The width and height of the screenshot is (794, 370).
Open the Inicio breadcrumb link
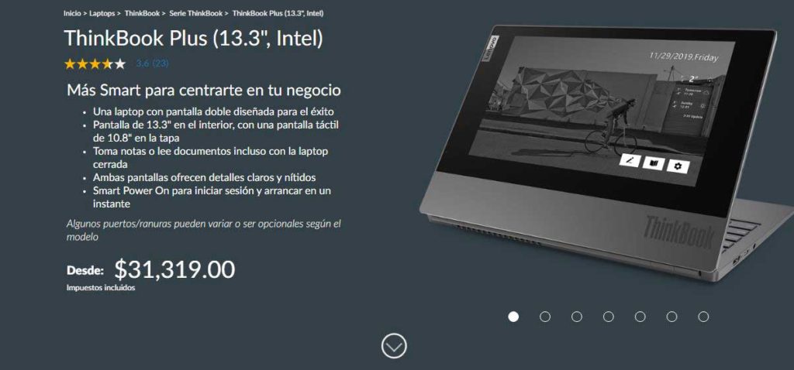coord(72,13)
